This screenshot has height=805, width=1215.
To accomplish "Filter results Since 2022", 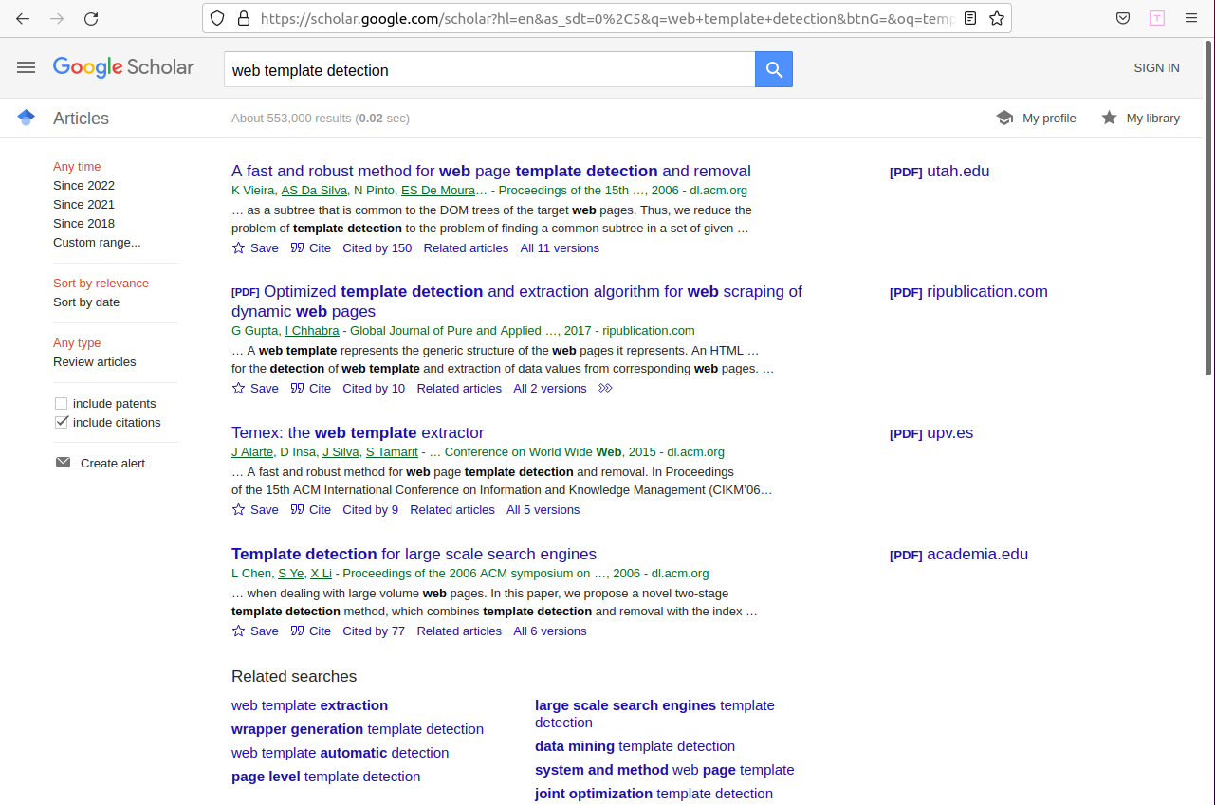I will click(83, 186).
